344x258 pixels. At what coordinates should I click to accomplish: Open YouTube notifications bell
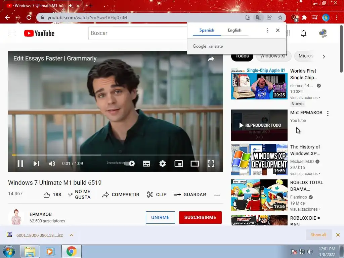point(303,33)
